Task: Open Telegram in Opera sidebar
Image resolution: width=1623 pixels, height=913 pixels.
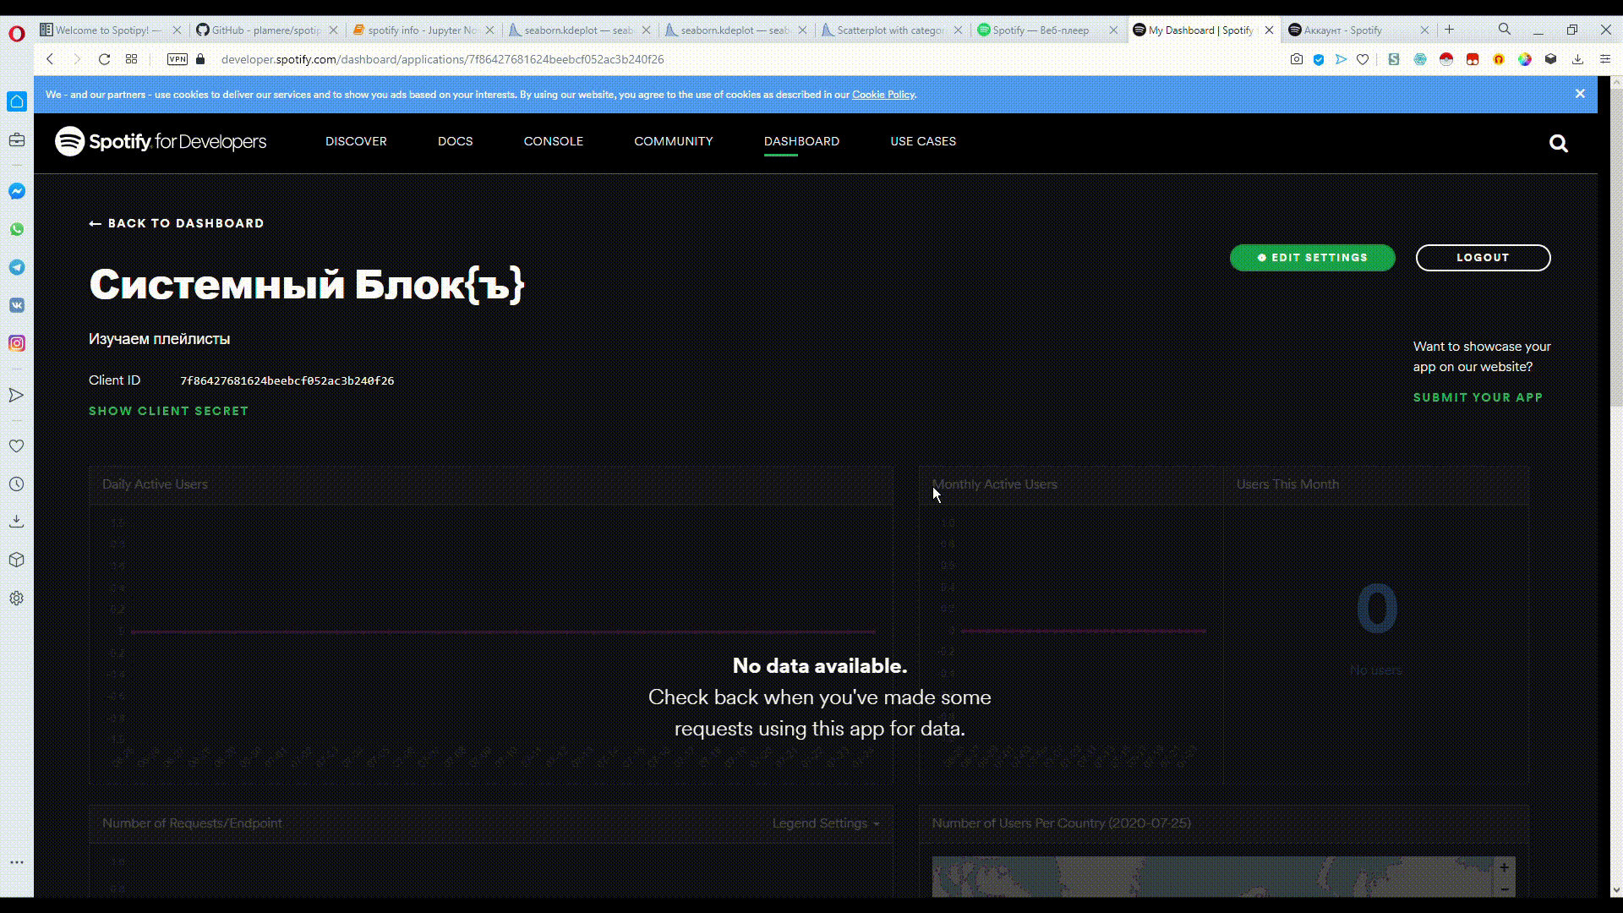Action: pos(17,268)
